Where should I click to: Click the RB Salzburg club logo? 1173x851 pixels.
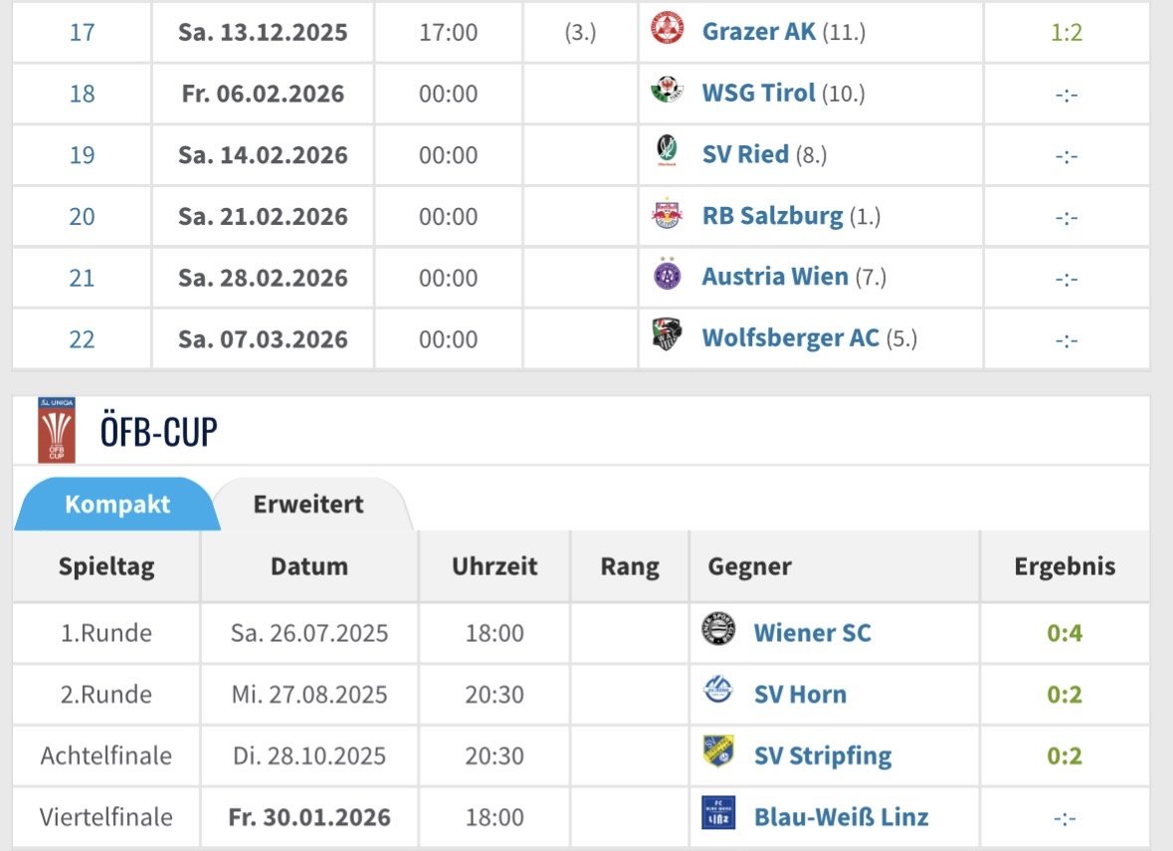click(667, 215)
